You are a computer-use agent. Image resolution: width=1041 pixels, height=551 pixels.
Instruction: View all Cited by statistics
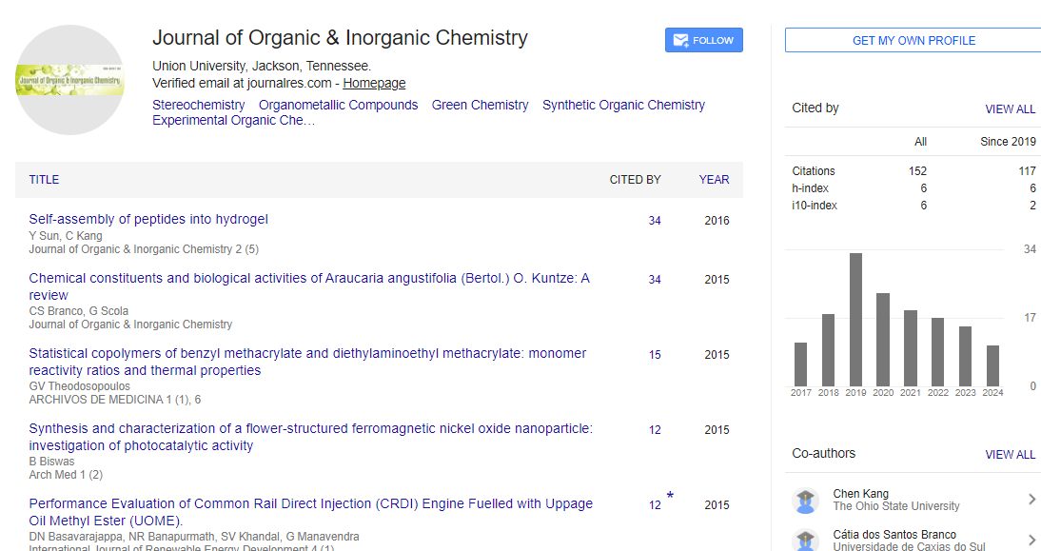[x=1010, y=109]
